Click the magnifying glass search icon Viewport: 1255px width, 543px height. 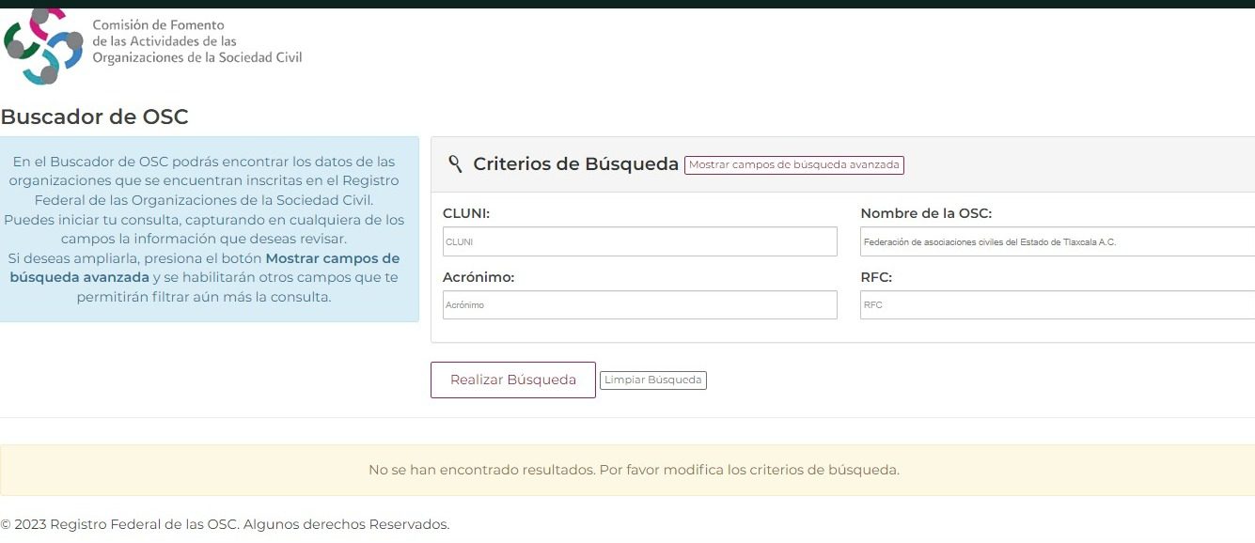[455, 163]
